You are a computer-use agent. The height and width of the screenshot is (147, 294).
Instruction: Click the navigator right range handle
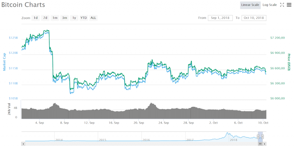[x=262, y=137]
